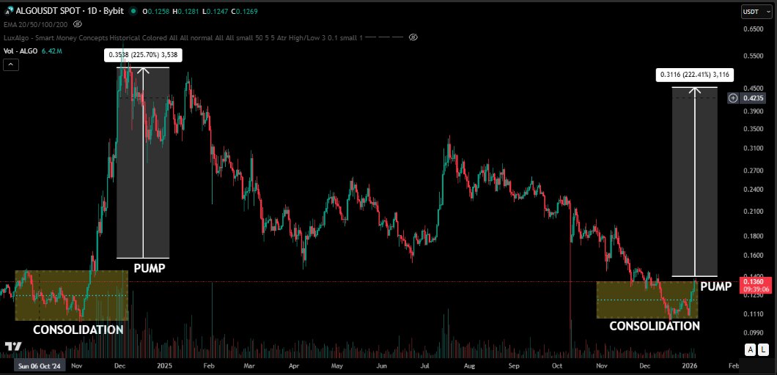Screen dimensions: 777x375
Task: Click the 0.6500 price scale label
Action: tap(754, 29)
